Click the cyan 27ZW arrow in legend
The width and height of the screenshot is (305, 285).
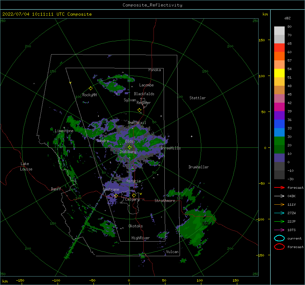point(279,213)
